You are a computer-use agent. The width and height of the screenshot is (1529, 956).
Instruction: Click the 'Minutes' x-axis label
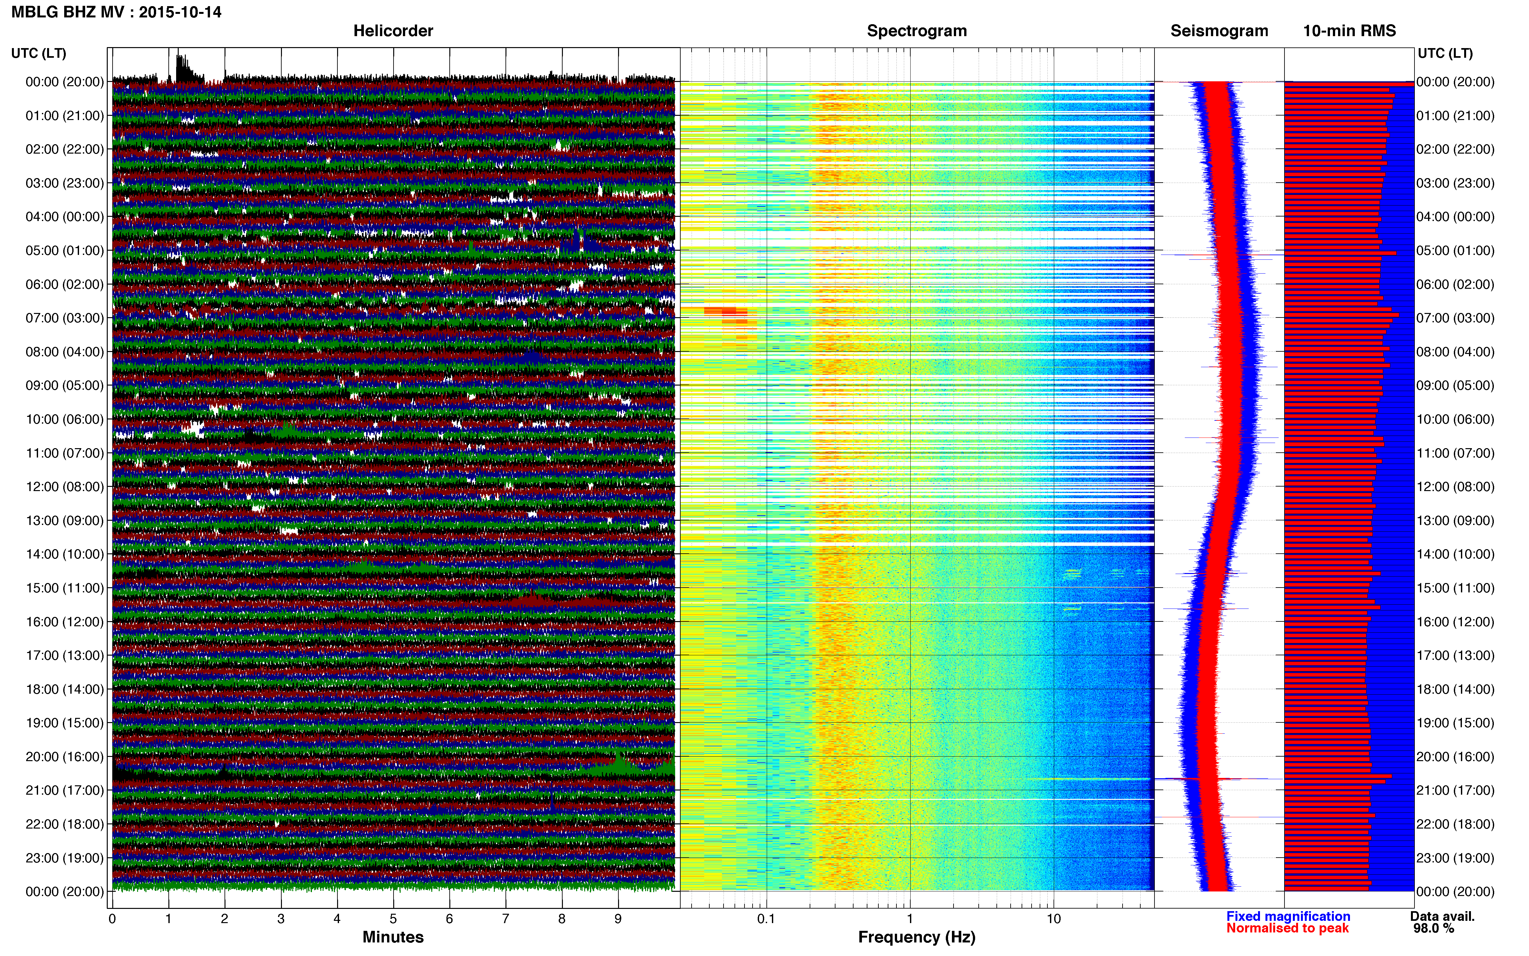tap(393, 937)
